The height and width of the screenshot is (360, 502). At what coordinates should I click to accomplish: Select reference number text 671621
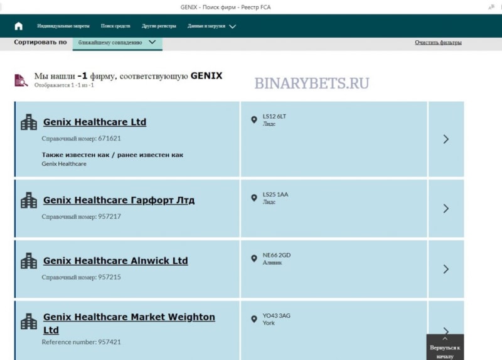coord(109,138)
